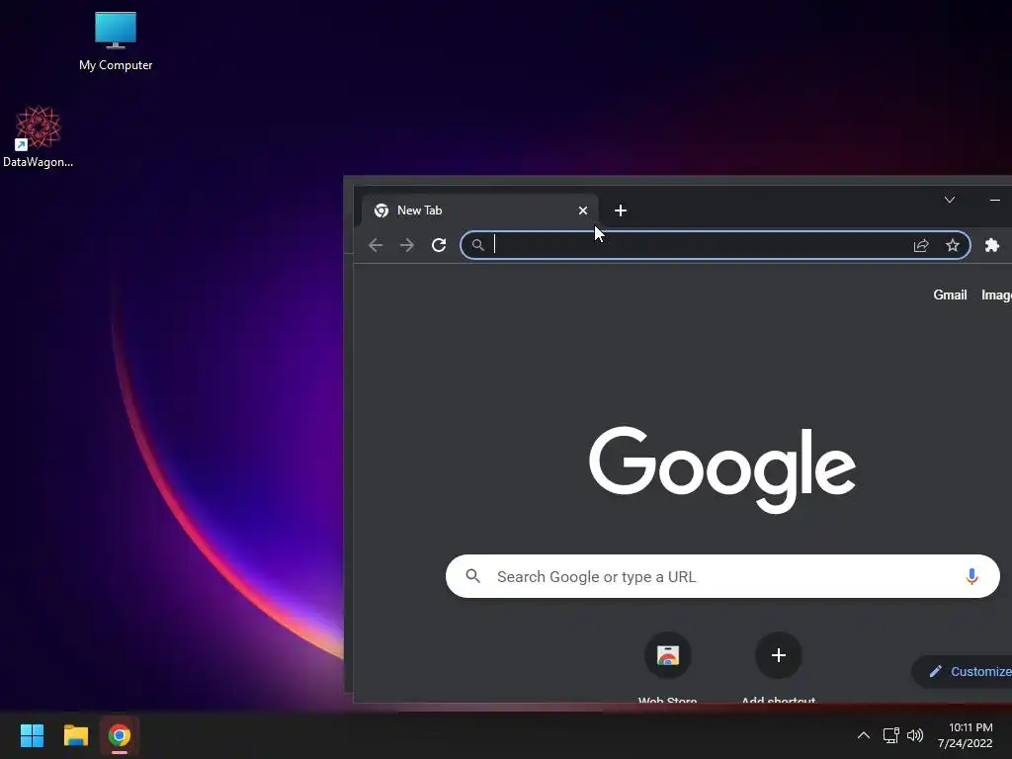Click the share icon in address bar

tap(921, 245)
